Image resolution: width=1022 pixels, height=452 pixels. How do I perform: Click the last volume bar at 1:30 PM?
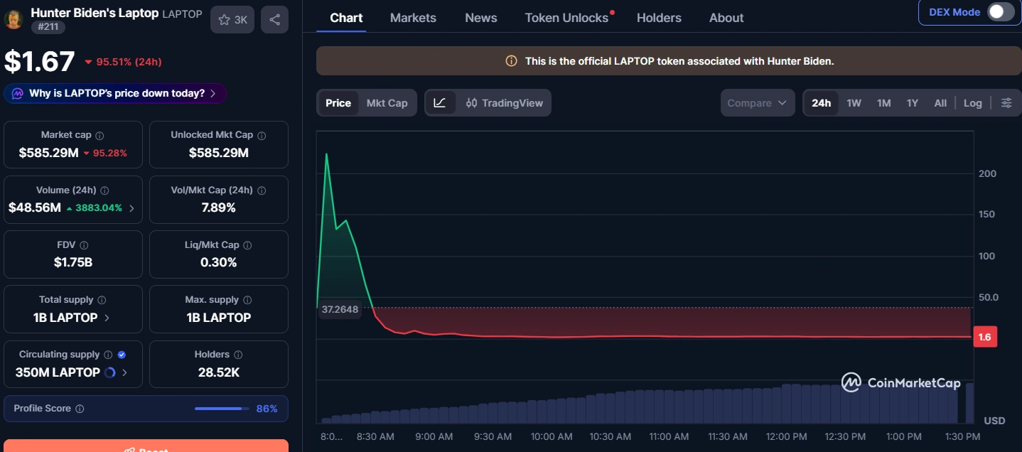click(x=969, y=403)
